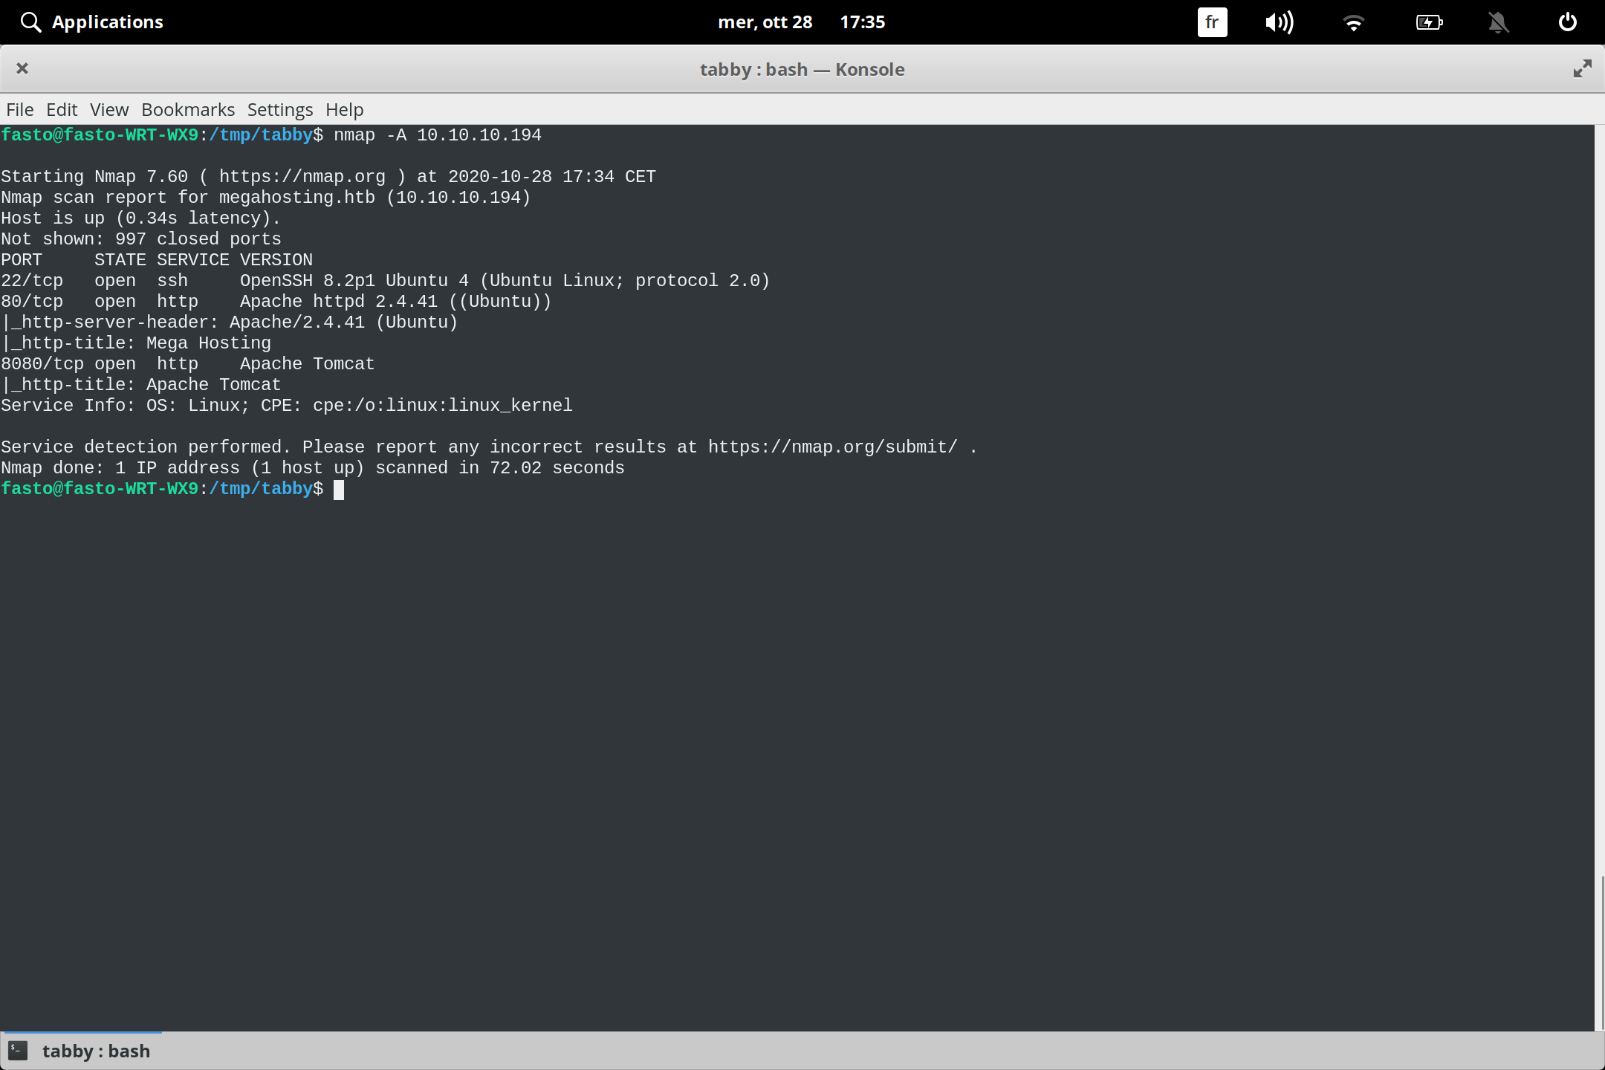Click the power icon to open session options
This screenshot has height=1070, width=1605.
(x=1566, y=22)
